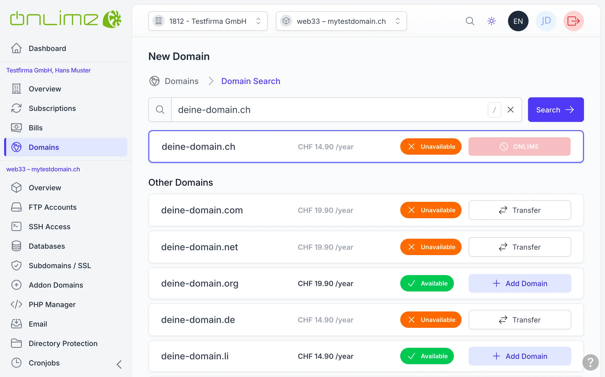Go to PHP Manager menu item
Viewport: 605px width, 377px height.
52,305
